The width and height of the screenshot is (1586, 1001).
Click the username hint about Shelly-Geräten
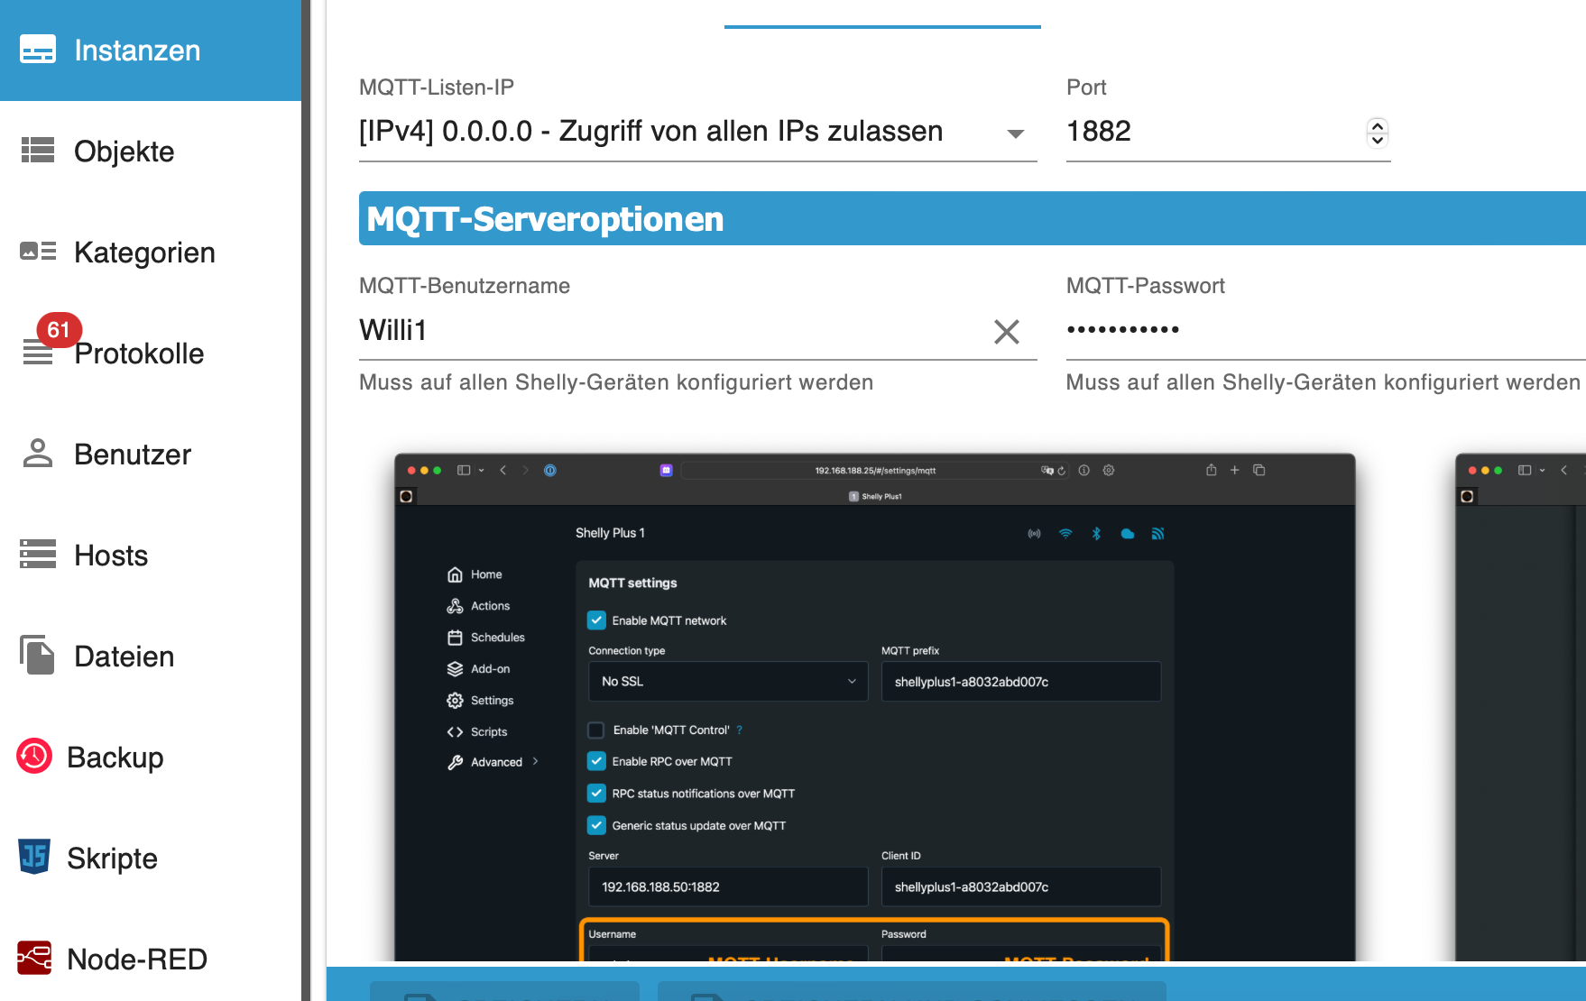point(616,382)
